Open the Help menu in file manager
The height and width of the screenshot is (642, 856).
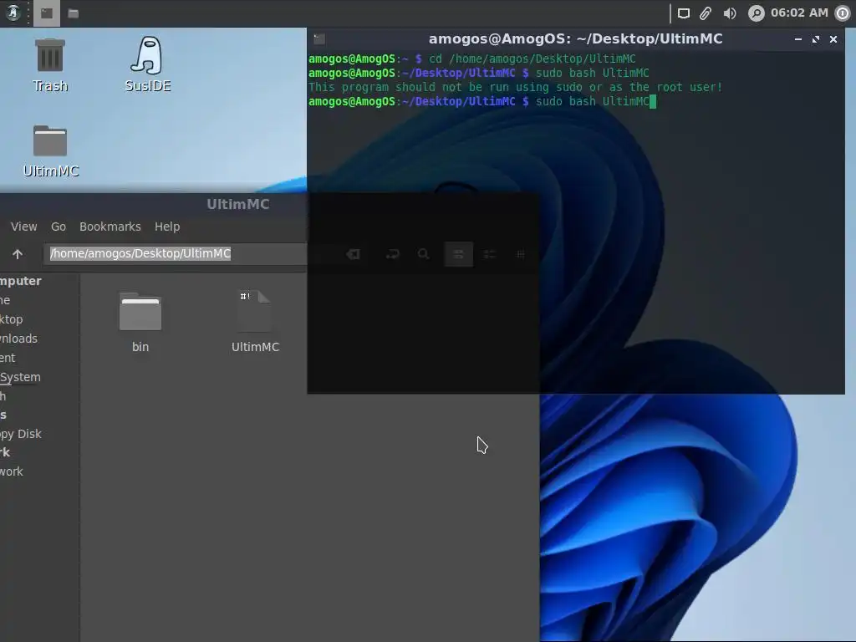point(167,227)
